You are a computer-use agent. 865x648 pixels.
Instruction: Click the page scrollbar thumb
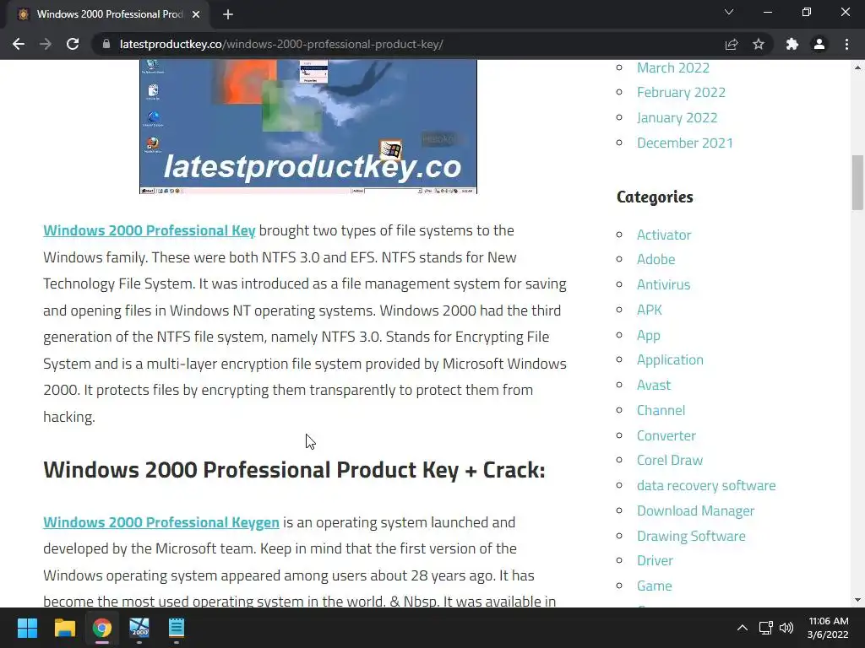pos(857,183)
